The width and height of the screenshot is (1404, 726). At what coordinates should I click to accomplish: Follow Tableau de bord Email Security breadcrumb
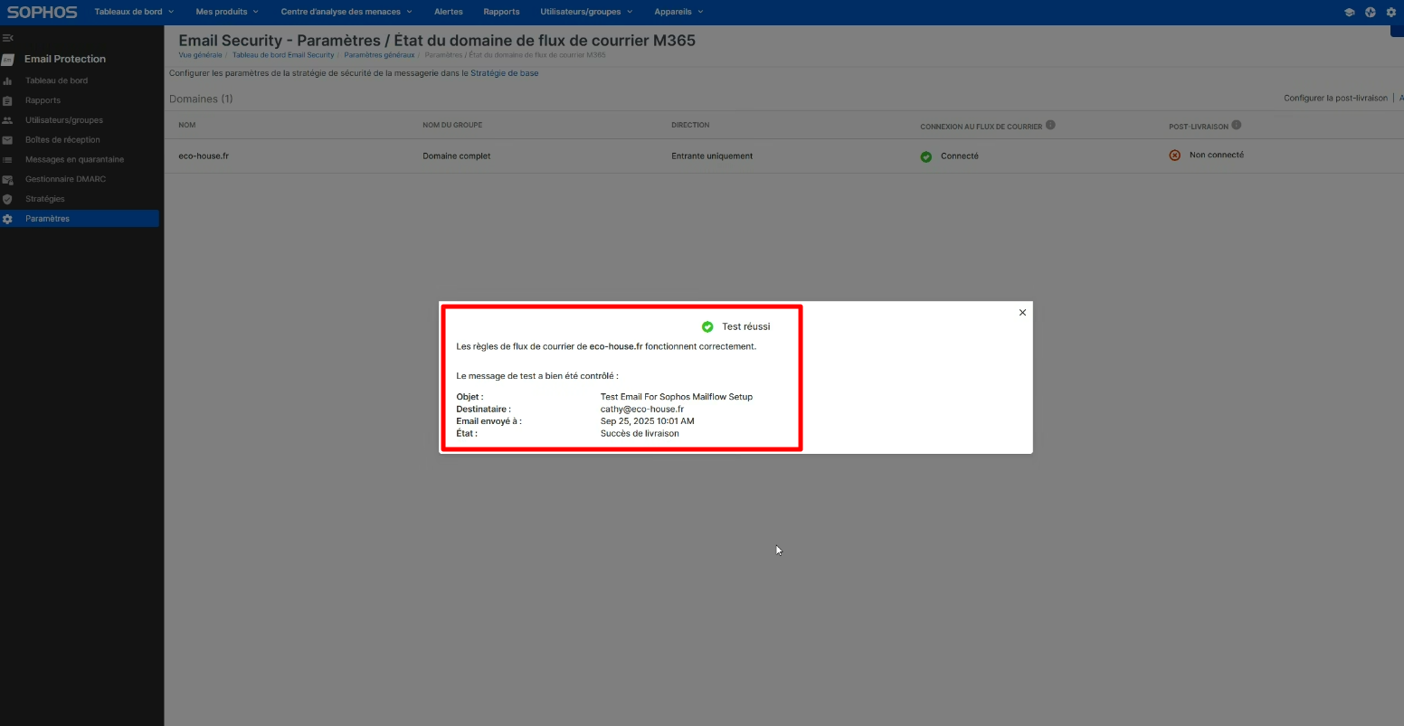pos(283,55)
